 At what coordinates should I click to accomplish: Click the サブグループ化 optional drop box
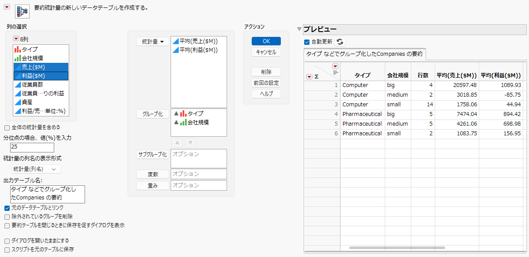click(x=198, y=159)
